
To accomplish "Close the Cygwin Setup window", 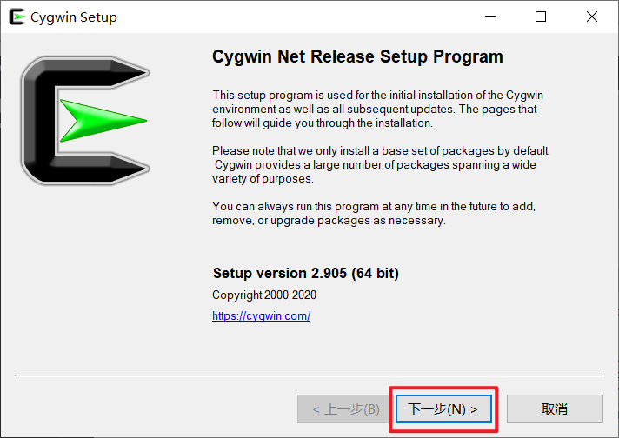I will [x=592, y=17].
